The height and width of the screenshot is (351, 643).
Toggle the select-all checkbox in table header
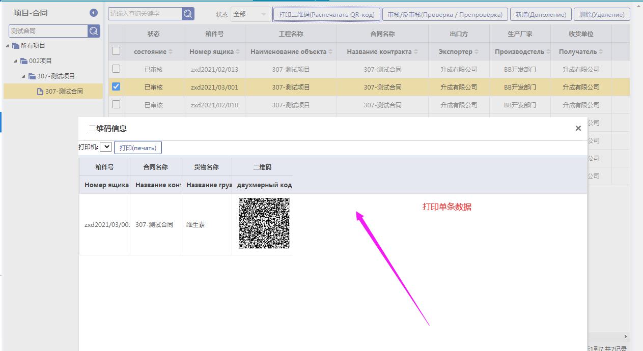[x=116, y=51]
